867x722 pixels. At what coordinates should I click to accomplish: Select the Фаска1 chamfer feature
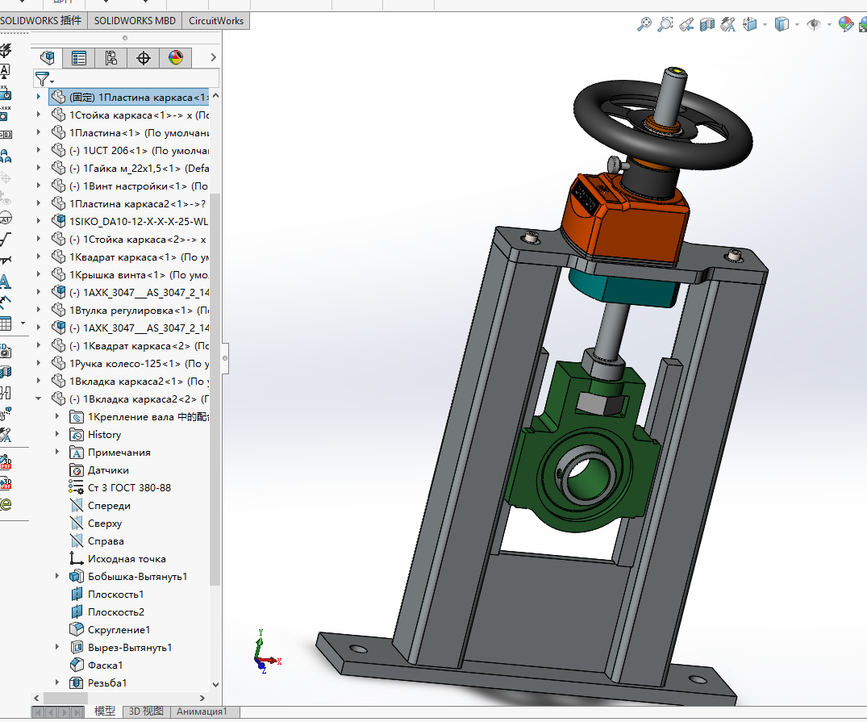97,665
